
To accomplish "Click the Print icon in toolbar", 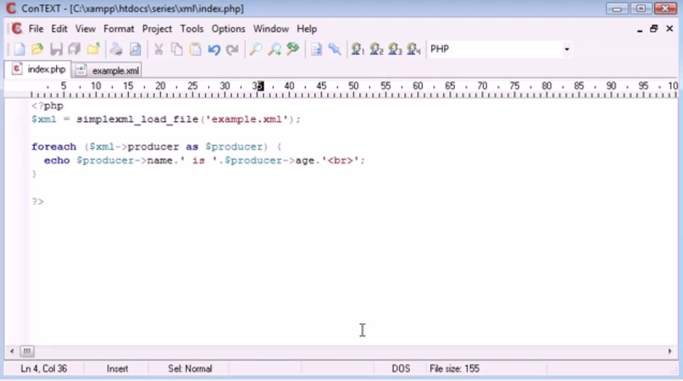I will [116, 49].
